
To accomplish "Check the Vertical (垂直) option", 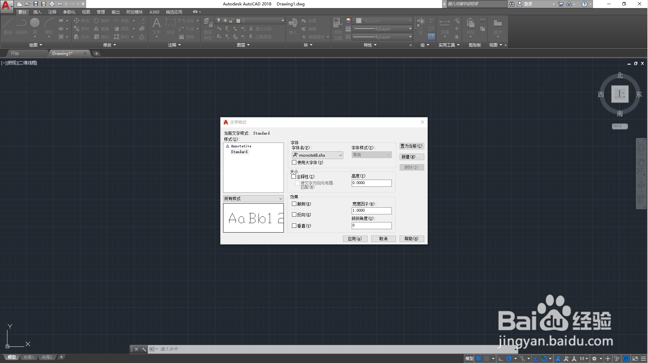I will 294,226.
